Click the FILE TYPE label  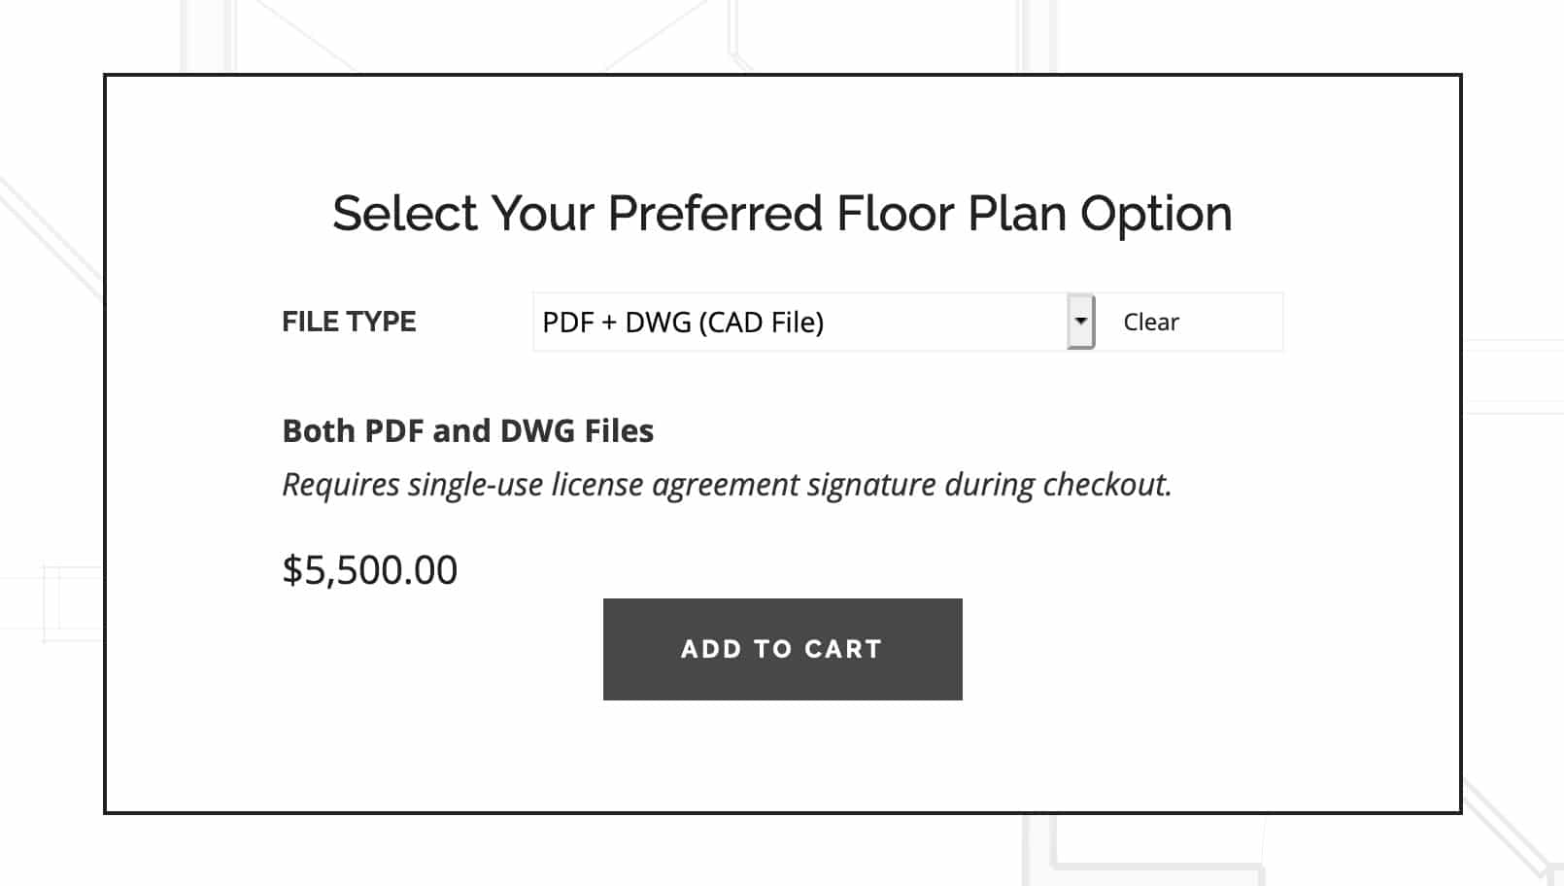pos(349,322)
